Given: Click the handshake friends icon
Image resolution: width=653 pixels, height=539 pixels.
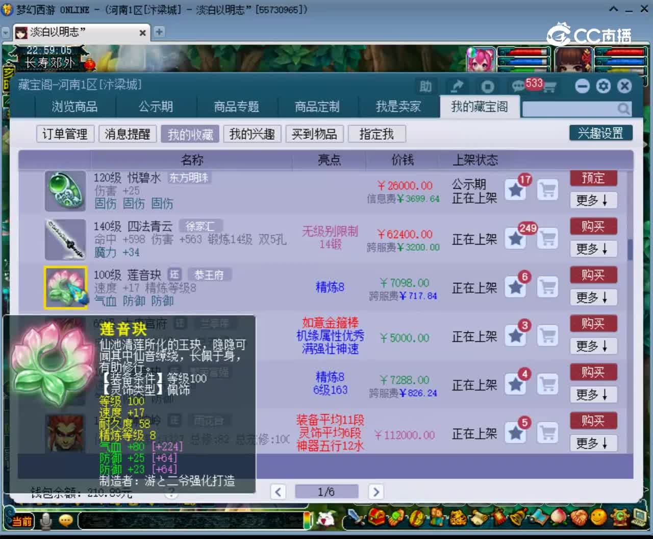Looking at the screenshot, I should [579, 518].
